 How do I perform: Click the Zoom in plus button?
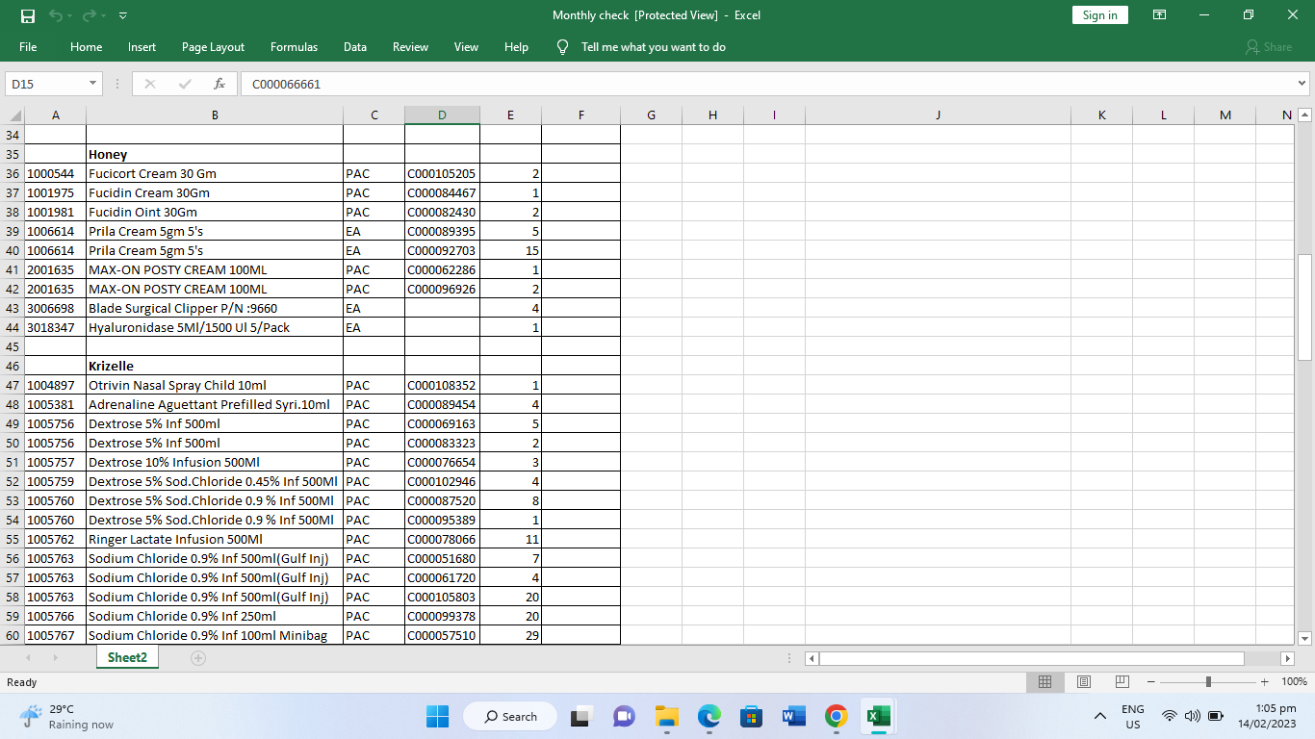pyautogui.click(x=1264, y=681)
